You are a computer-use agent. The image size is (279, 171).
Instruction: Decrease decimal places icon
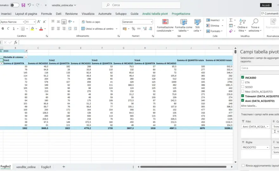pos(151,28)
